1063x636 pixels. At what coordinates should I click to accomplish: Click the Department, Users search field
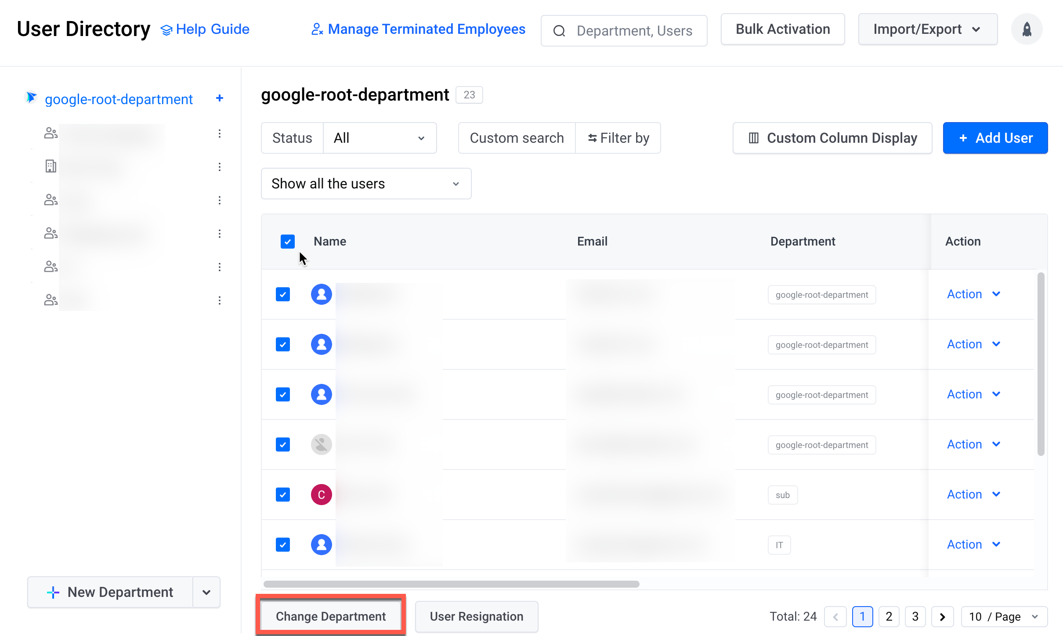pos(624,31)
